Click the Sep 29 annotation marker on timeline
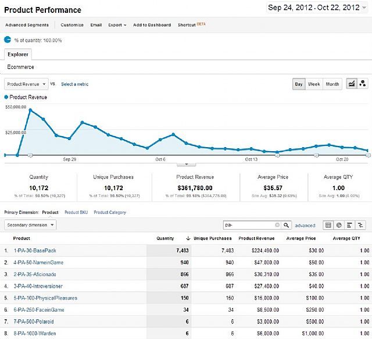Image resolution: width=372 pixels, height=339 pixels. point(30,155)
